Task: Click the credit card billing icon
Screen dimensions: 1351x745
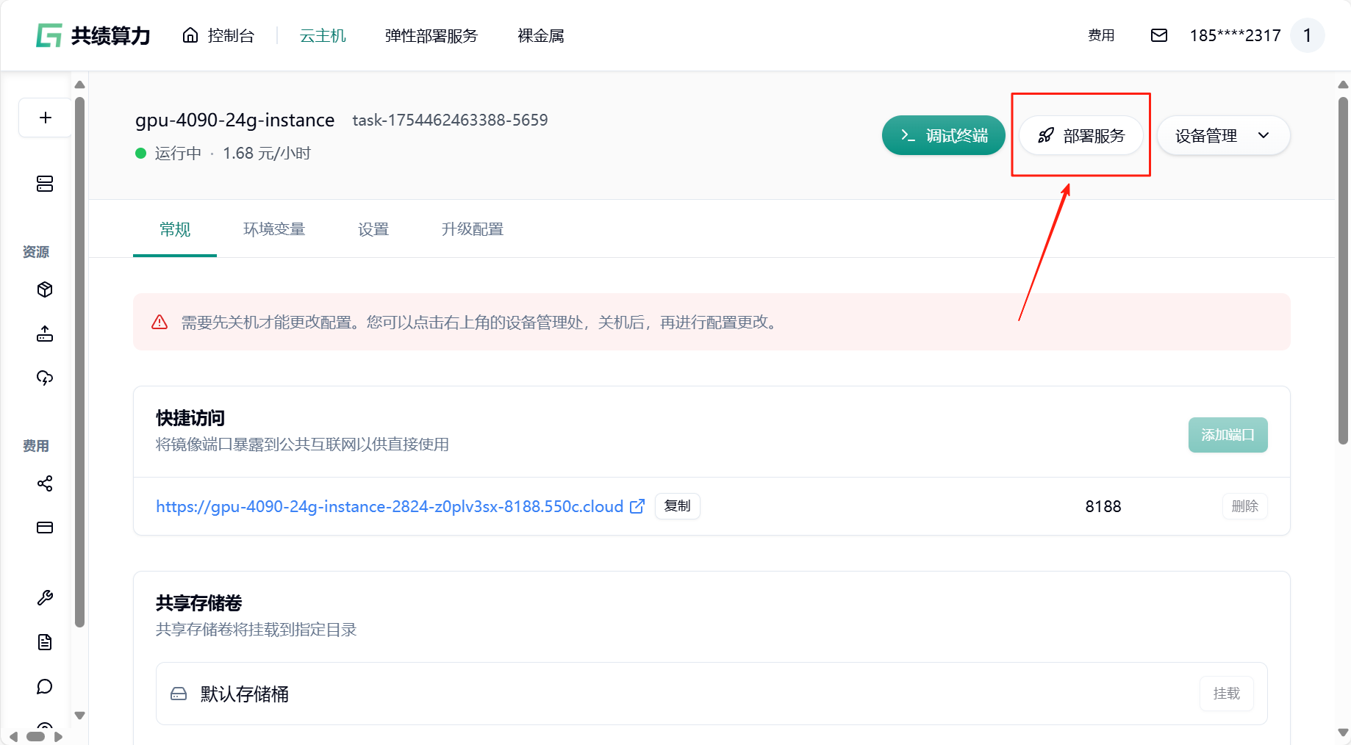Action: pos(45,528)
